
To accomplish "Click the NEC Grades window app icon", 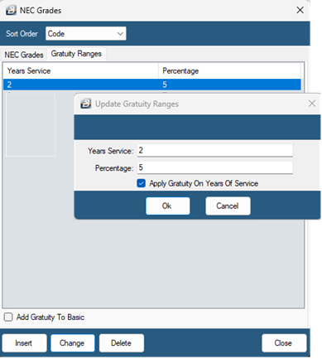I will click(11, 10).
